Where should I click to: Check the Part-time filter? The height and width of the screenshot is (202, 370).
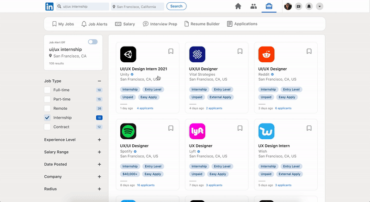(47, 99)
